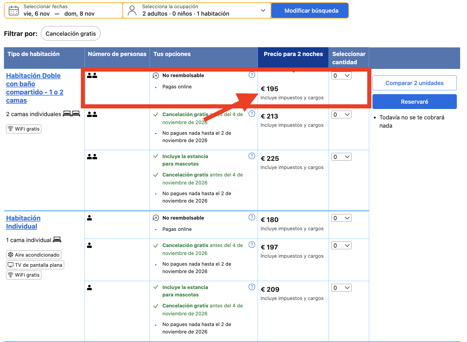The image size is (467, 342).
Task: Expand occupancy dropdown 2 adultos 0 niños
Action: (197, 11)
